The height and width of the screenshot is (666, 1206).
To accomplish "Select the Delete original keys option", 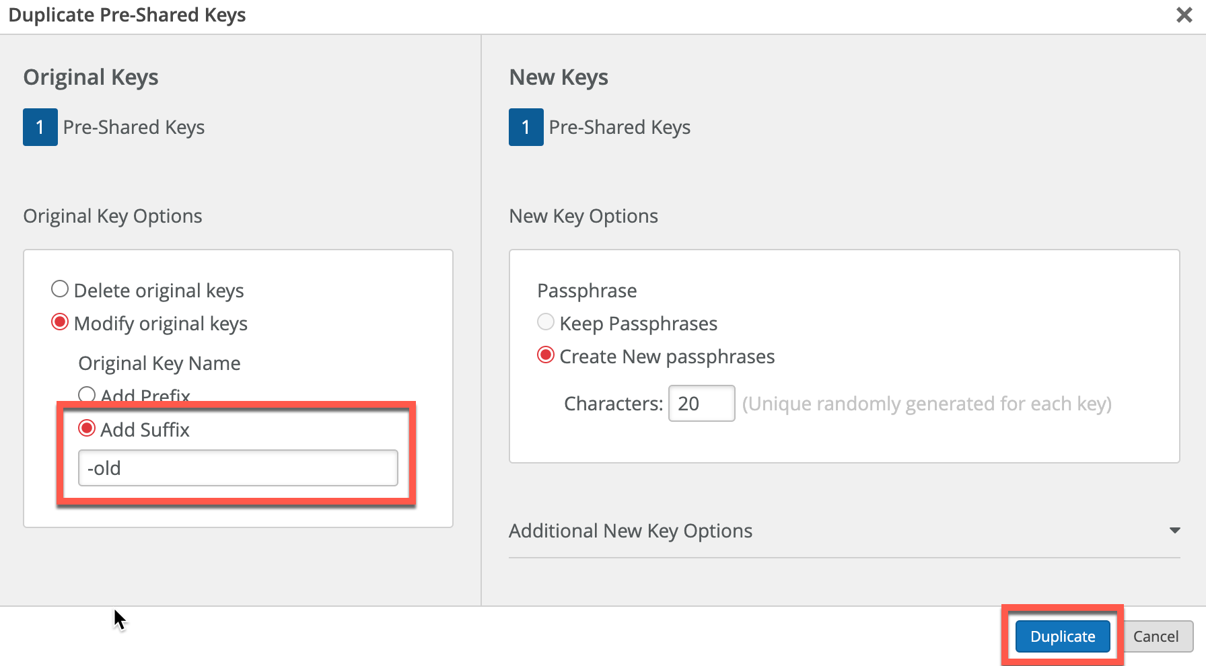I will [61, 289].
